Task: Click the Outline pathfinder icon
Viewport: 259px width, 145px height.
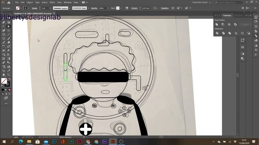Action: click(242, 33)
